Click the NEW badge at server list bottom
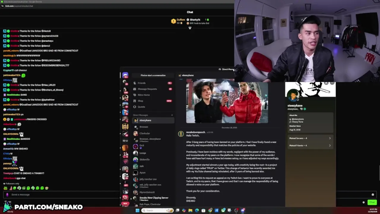 (125, 204)
